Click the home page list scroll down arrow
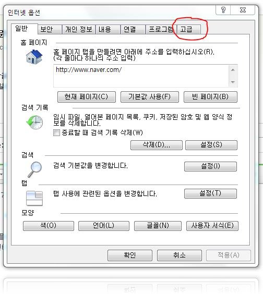 click(233, 82)
